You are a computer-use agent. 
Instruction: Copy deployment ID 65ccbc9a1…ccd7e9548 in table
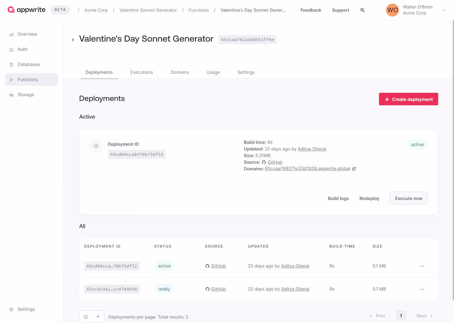point(112,289)
